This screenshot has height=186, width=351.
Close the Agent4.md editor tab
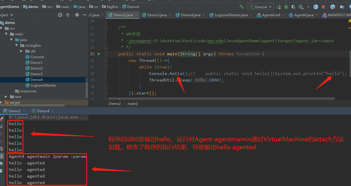(284, 15)
